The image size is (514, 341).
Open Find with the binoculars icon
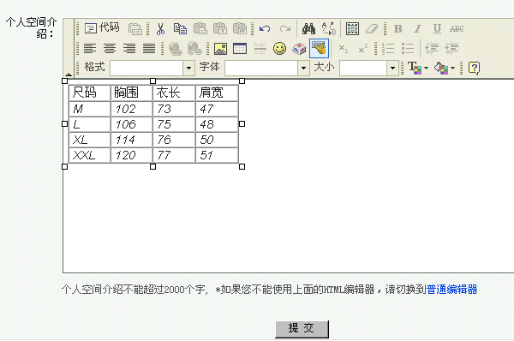pyautogui.click(x=308, y=29)
